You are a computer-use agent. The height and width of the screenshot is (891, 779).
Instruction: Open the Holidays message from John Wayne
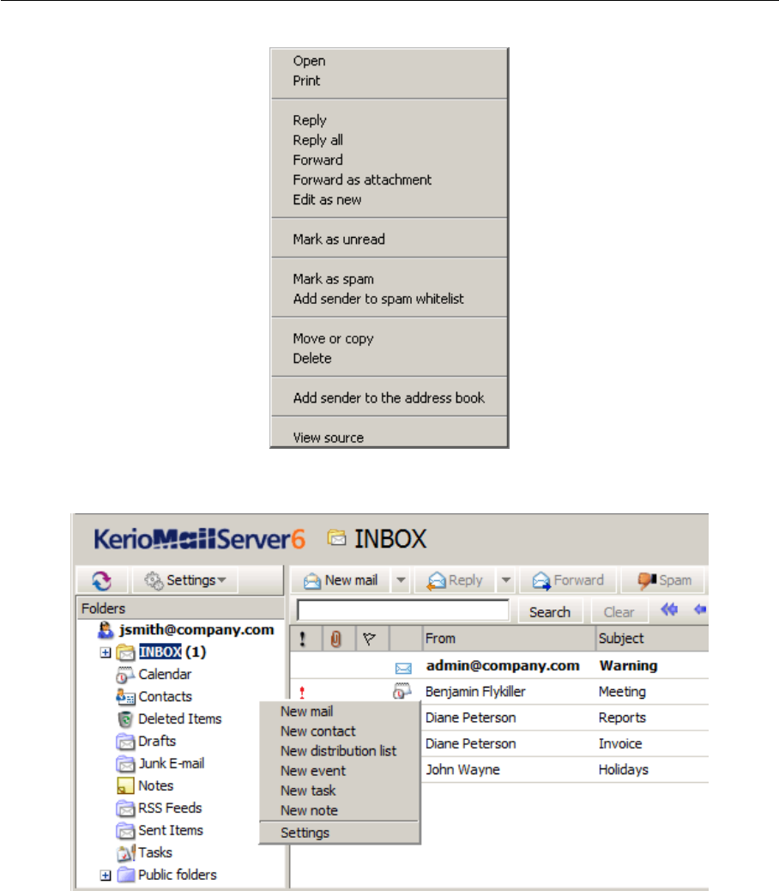(x=565, y=770)
